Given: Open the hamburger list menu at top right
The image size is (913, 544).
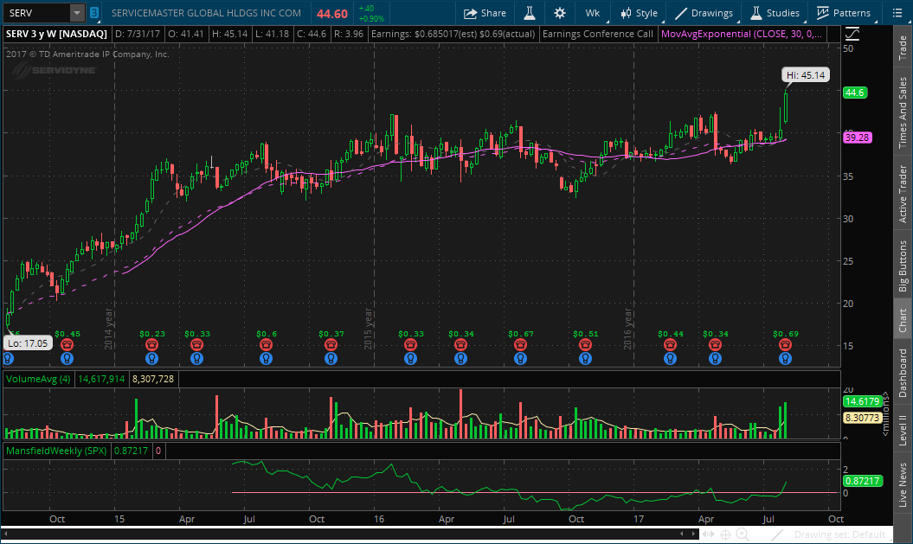Looking at the screenshot, I should tap(897, 13).
